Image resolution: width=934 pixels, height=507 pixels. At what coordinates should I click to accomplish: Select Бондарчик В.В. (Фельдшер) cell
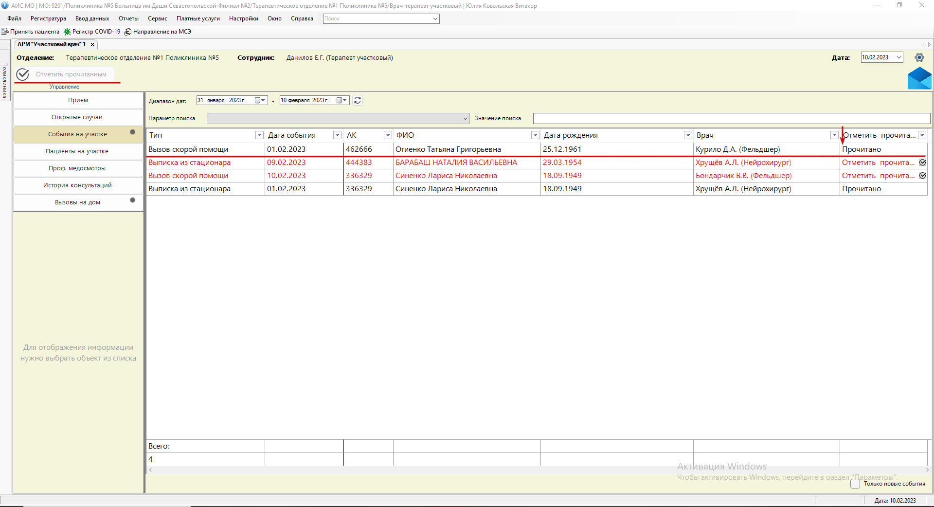[x=766, y=176]
